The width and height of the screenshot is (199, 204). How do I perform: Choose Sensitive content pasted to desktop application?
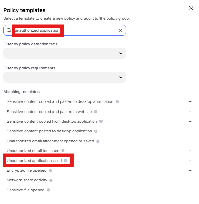49,131
